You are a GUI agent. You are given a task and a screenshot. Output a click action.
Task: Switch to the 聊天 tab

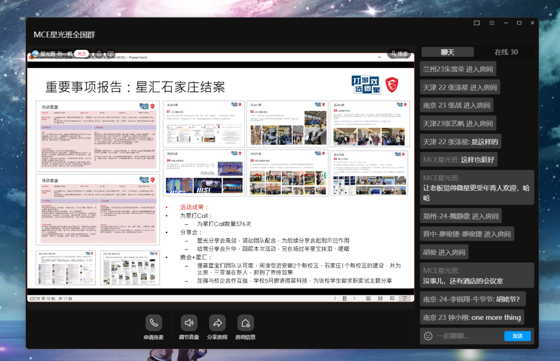[448, 52]
